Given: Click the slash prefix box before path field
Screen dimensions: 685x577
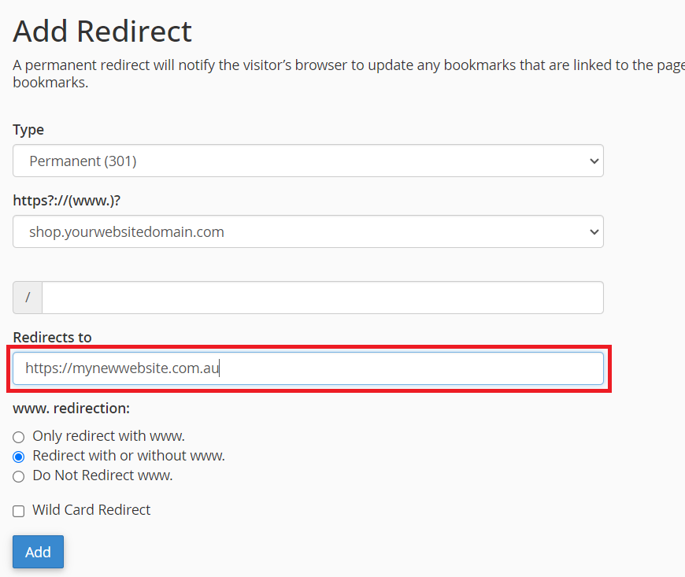Looking at the screenshot, I should 28,298.
